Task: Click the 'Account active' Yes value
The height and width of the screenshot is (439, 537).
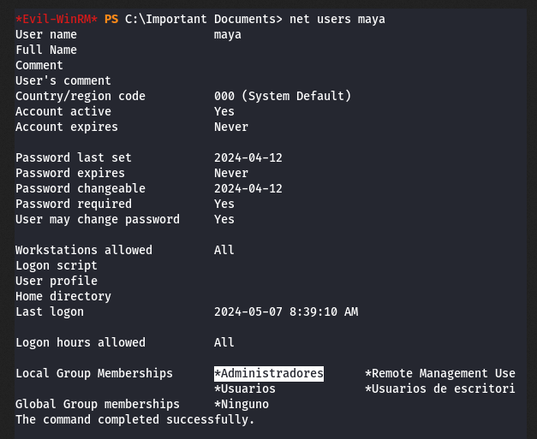Action: (x=224, y=111)
